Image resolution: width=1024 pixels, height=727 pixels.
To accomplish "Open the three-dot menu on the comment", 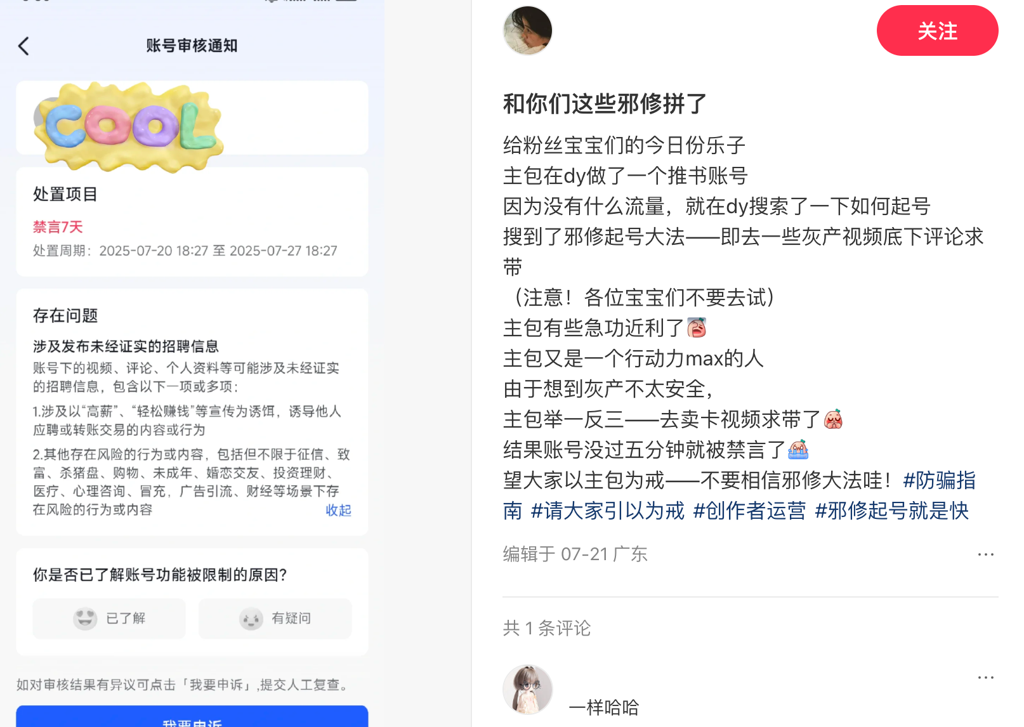I will [985, 678].
